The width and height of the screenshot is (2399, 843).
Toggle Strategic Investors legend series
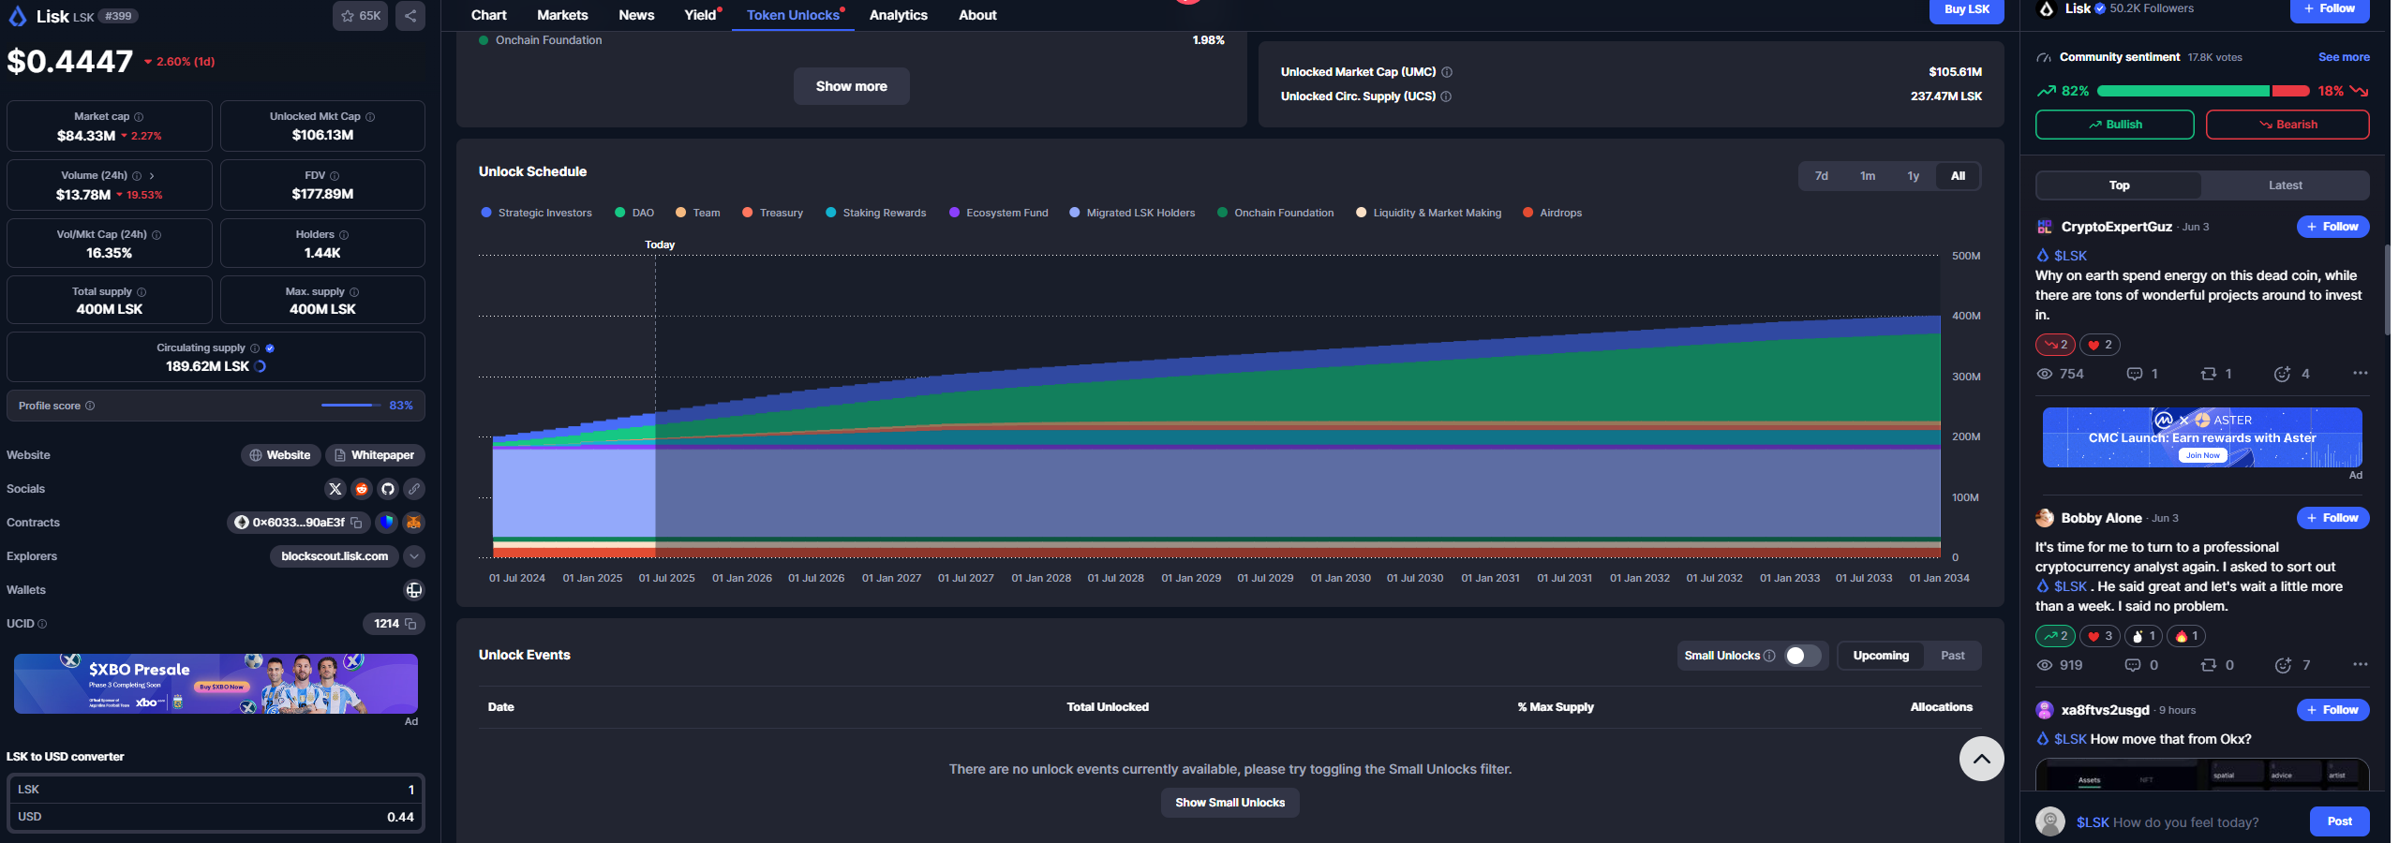click(536, 213)
